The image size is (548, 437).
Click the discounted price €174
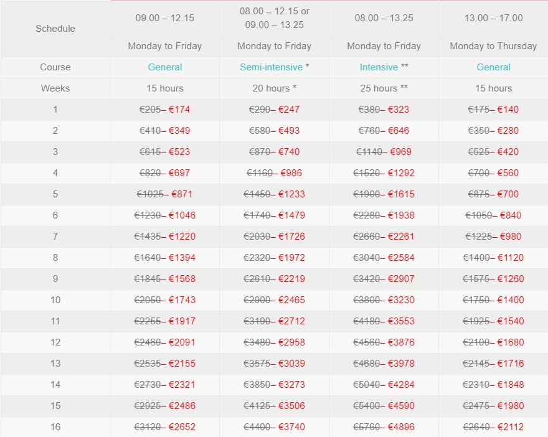(x=179, y=110)
